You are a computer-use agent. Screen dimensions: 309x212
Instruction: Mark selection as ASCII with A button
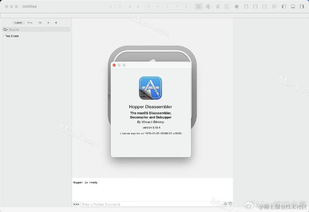pos(158,7)
